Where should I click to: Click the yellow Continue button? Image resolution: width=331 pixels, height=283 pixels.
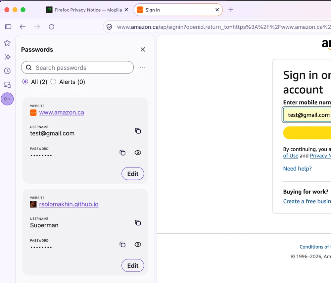(307, 133)
